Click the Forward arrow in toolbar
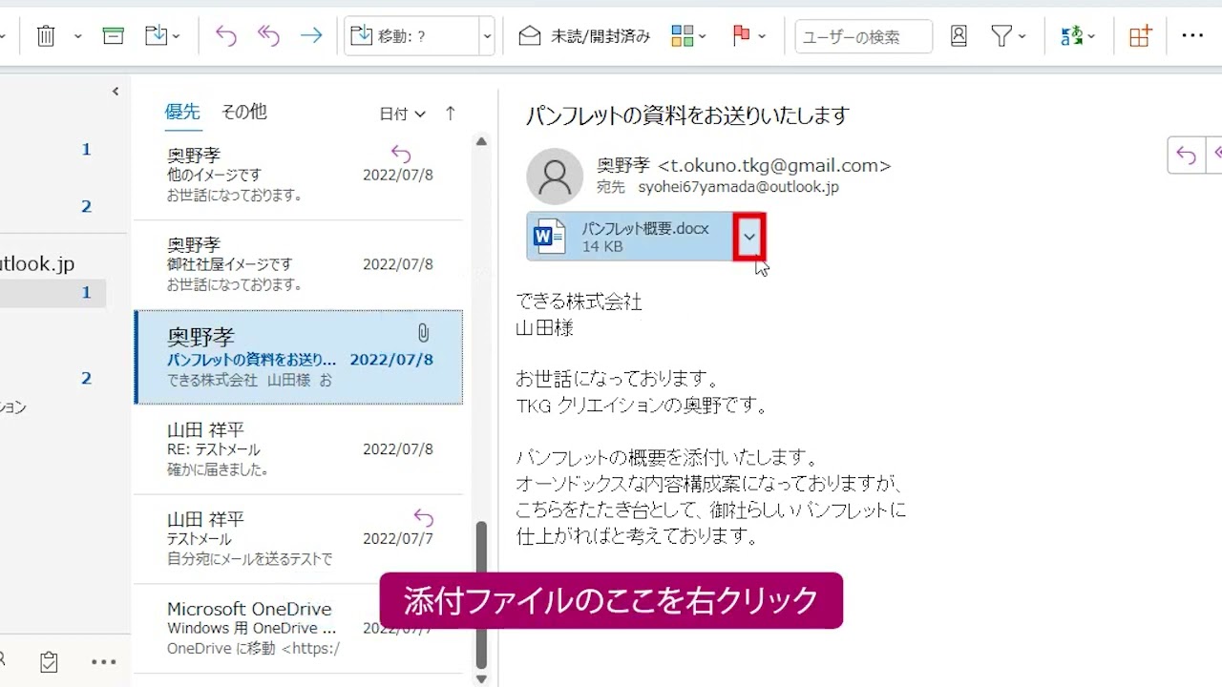This screenshot has height=687, width=1222. [311, 36]
